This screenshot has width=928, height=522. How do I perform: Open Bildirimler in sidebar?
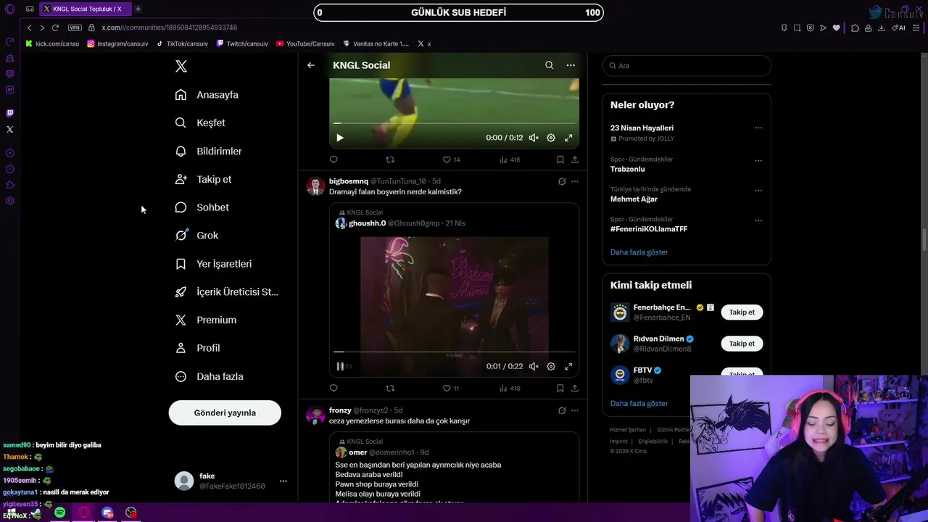209,152
